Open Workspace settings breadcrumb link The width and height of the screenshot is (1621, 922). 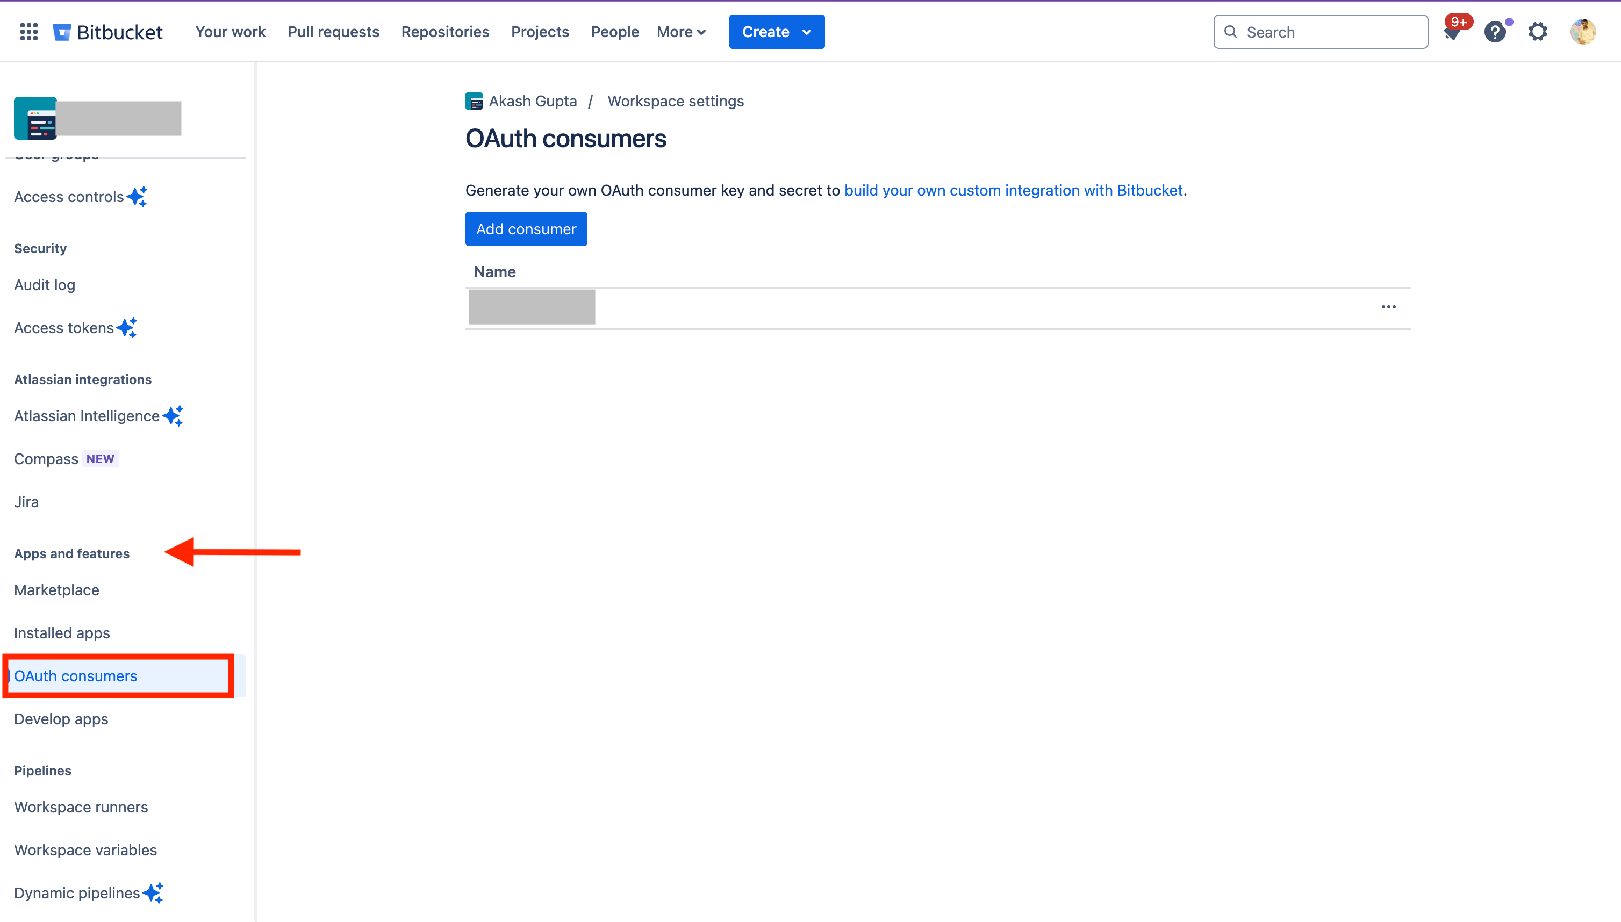(x=675, y=102)
